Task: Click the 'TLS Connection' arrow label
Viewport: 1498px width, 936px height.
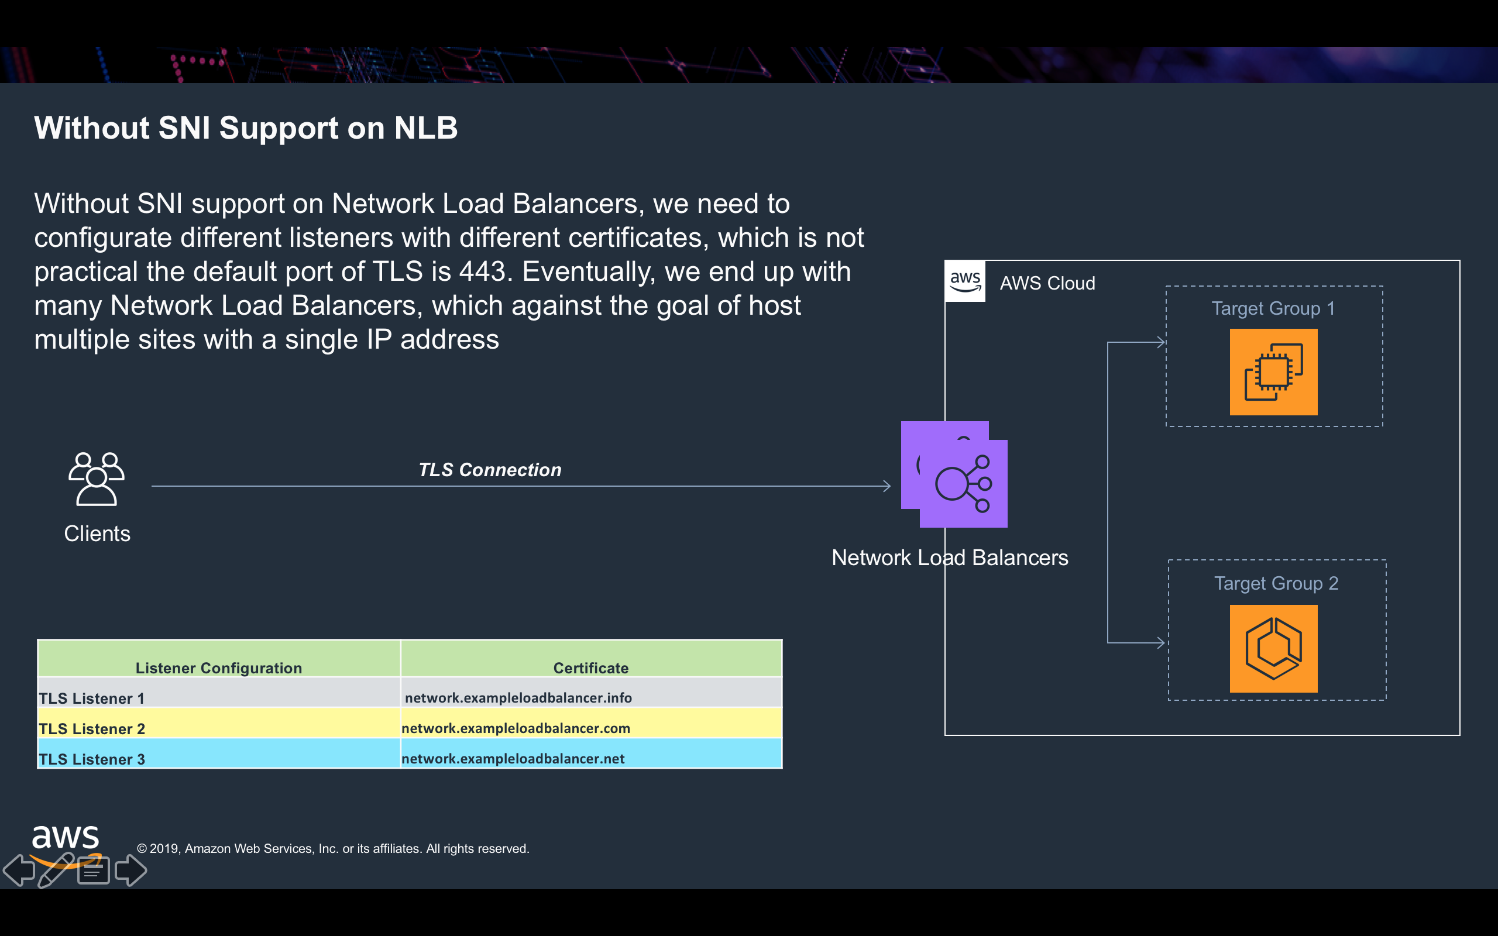Action: click(x=490, y=470)
